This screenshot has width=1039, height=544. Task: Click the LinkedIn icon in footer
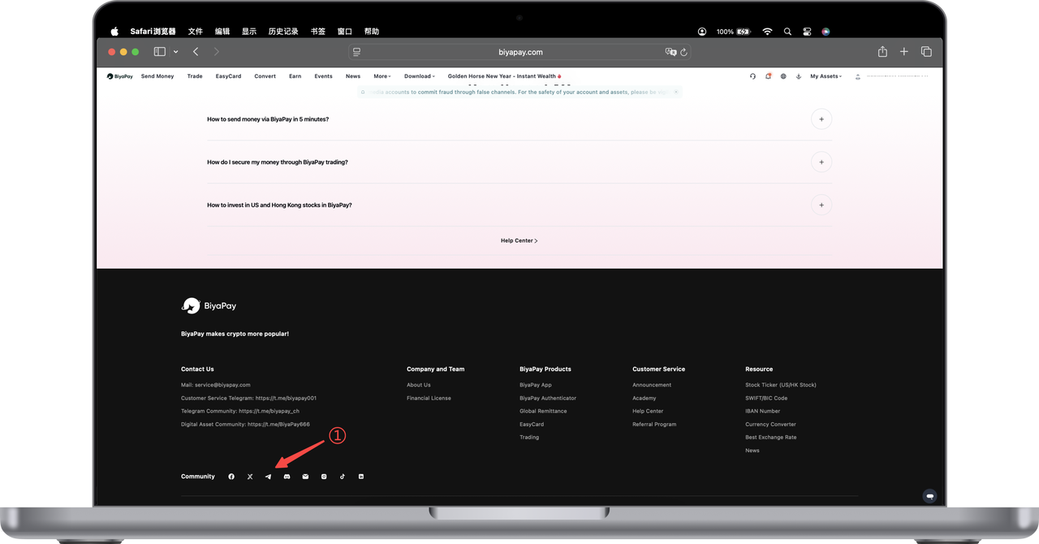(361, 477)
